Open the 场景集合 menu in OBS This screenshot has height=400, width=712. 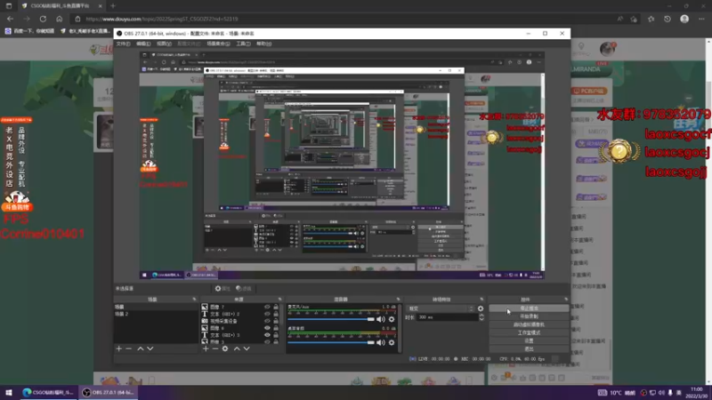tap(218, 44)
